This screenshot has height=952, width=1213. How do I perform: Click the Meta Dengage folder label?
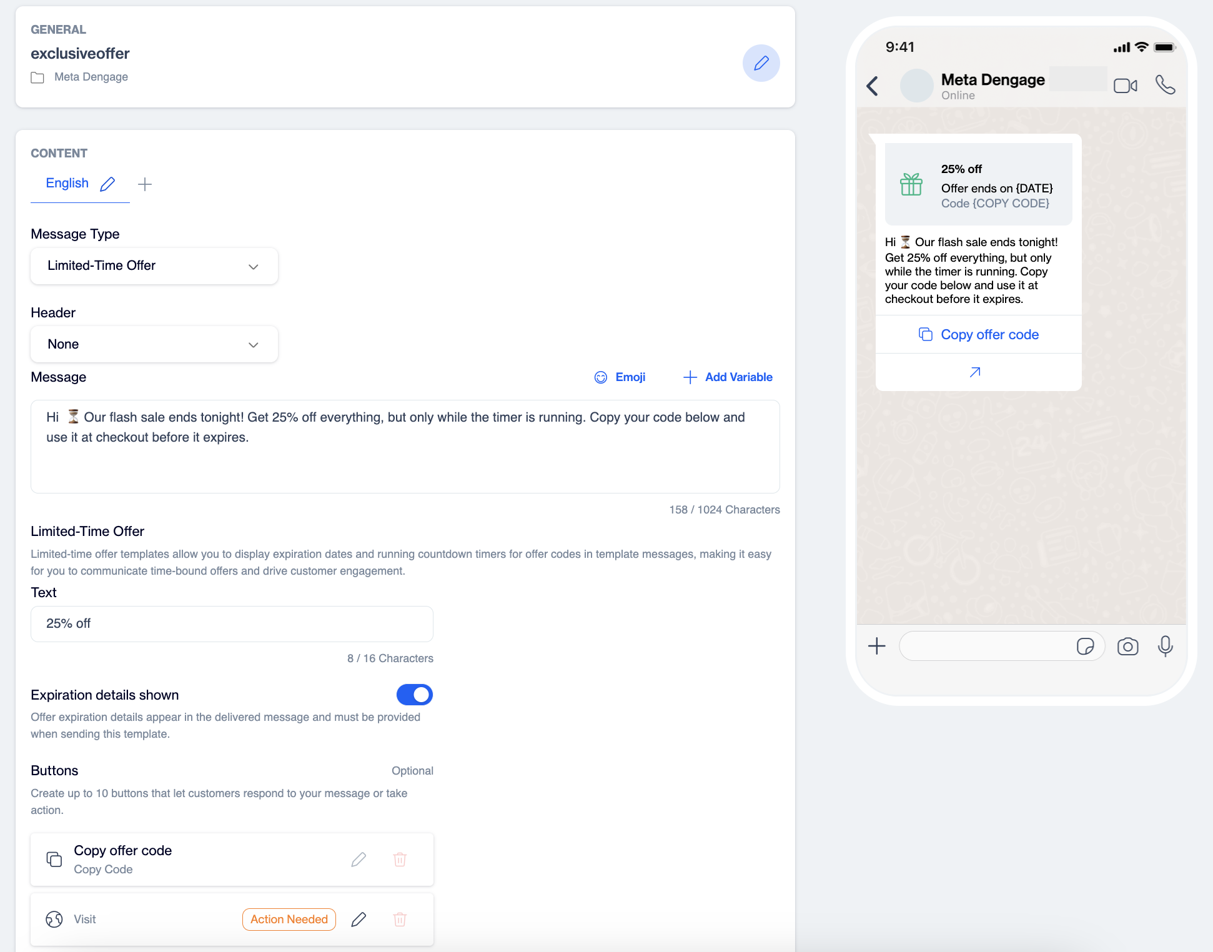click(x=91, y=77)
